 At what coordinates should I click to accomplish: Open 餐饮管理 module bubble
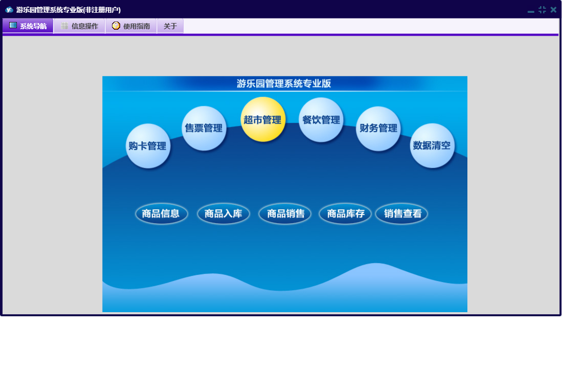point(321,120)
